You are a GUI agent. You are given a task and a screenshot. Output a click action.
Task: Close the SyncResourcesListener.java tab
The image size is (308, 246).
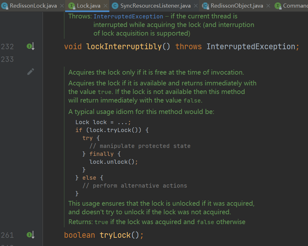tap(195, 6)
